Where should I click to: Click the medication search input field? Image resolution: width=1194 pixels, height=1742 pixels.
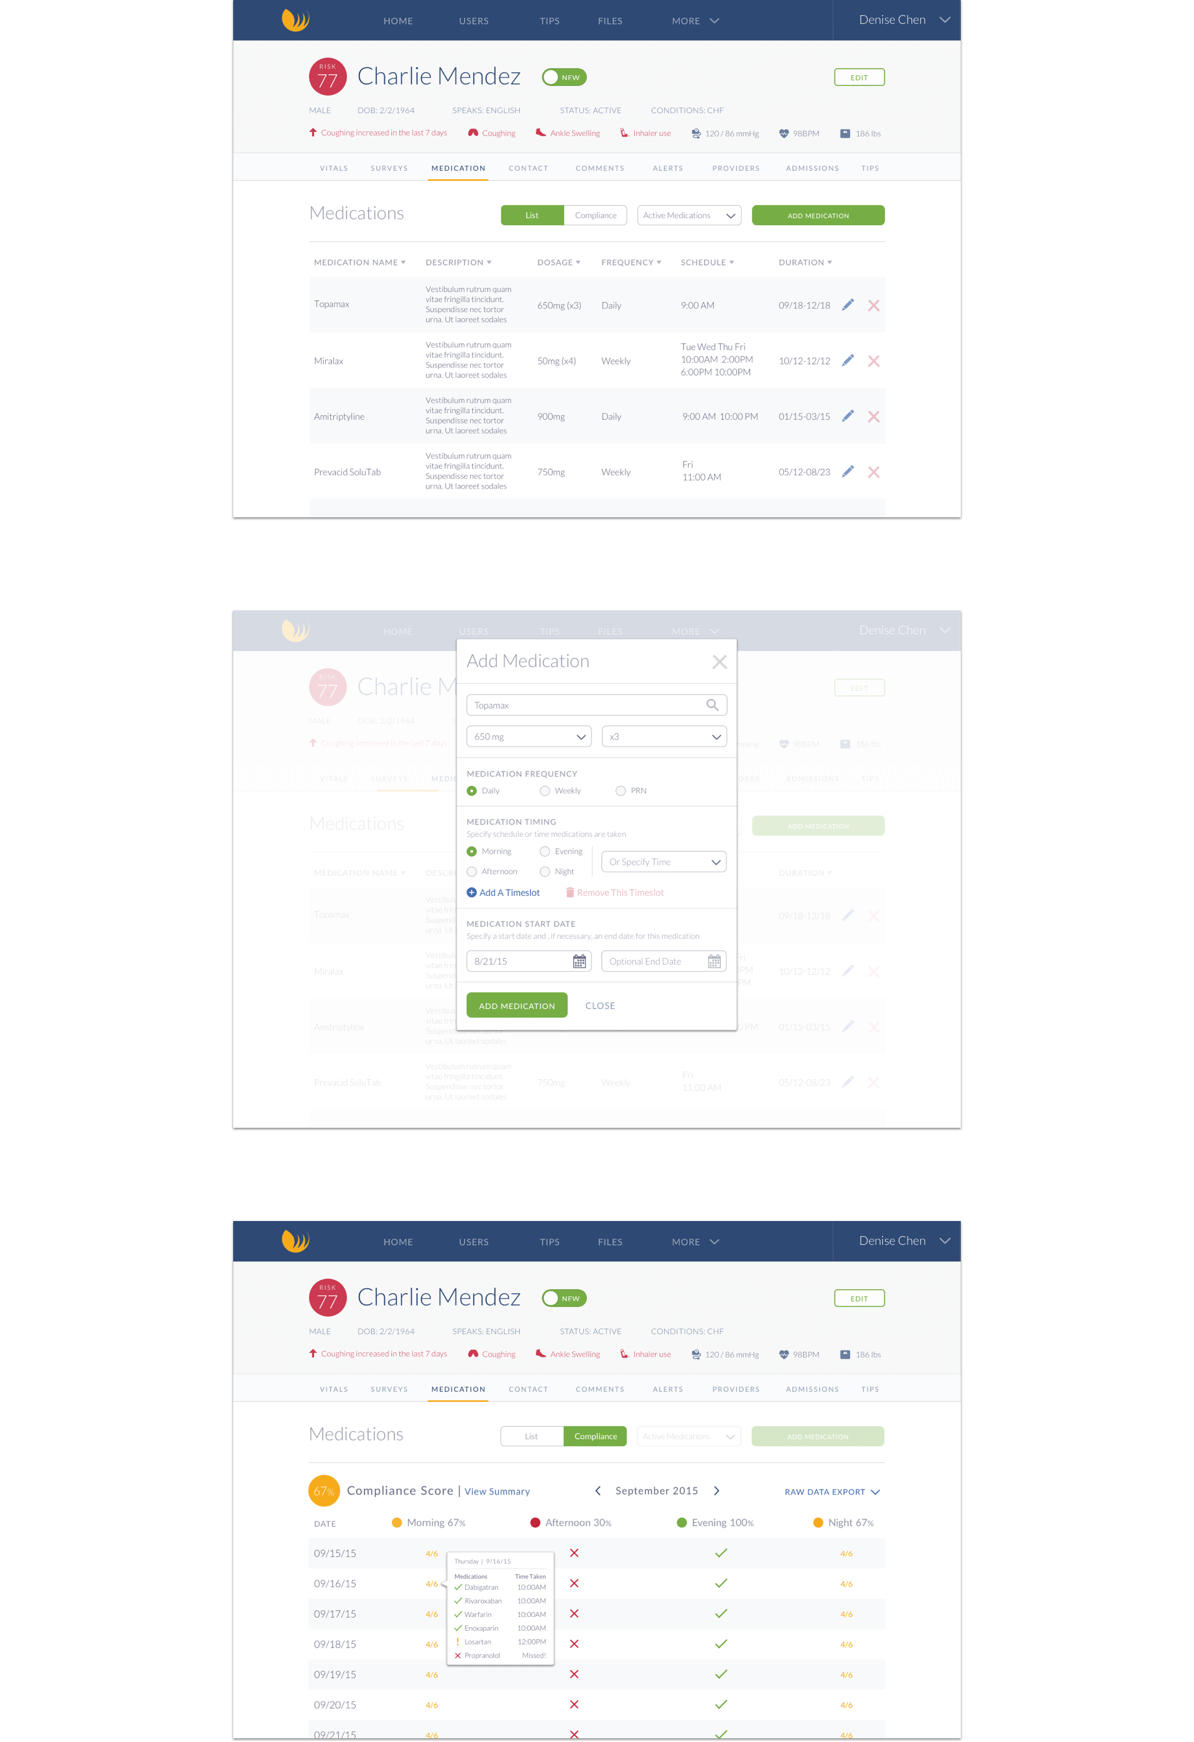coord(595,703)
